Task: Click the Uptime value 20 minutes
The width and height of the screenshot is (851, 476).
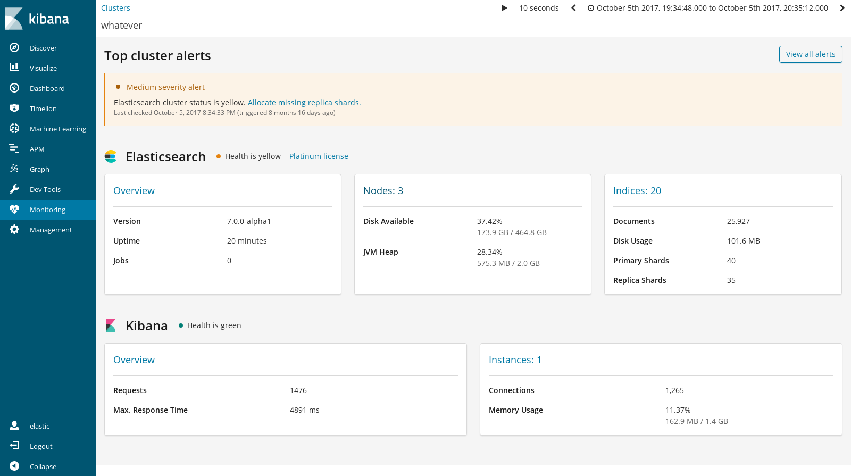Action: click(247, 241)
